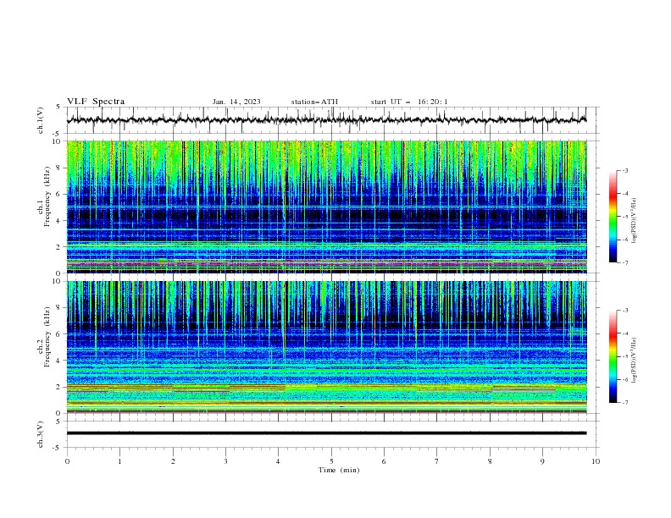Click the ch.3(V) axis label
671x518 pixels.
(41, 434)
